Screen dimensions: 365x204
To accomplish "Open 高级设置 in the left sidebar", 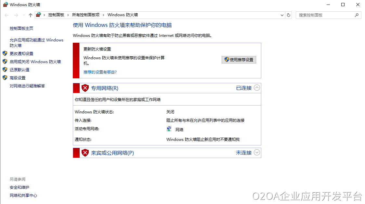I will [x=18, y=78].
